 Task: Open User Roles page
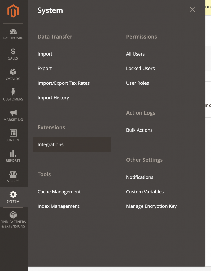click(x=137, y=83)
